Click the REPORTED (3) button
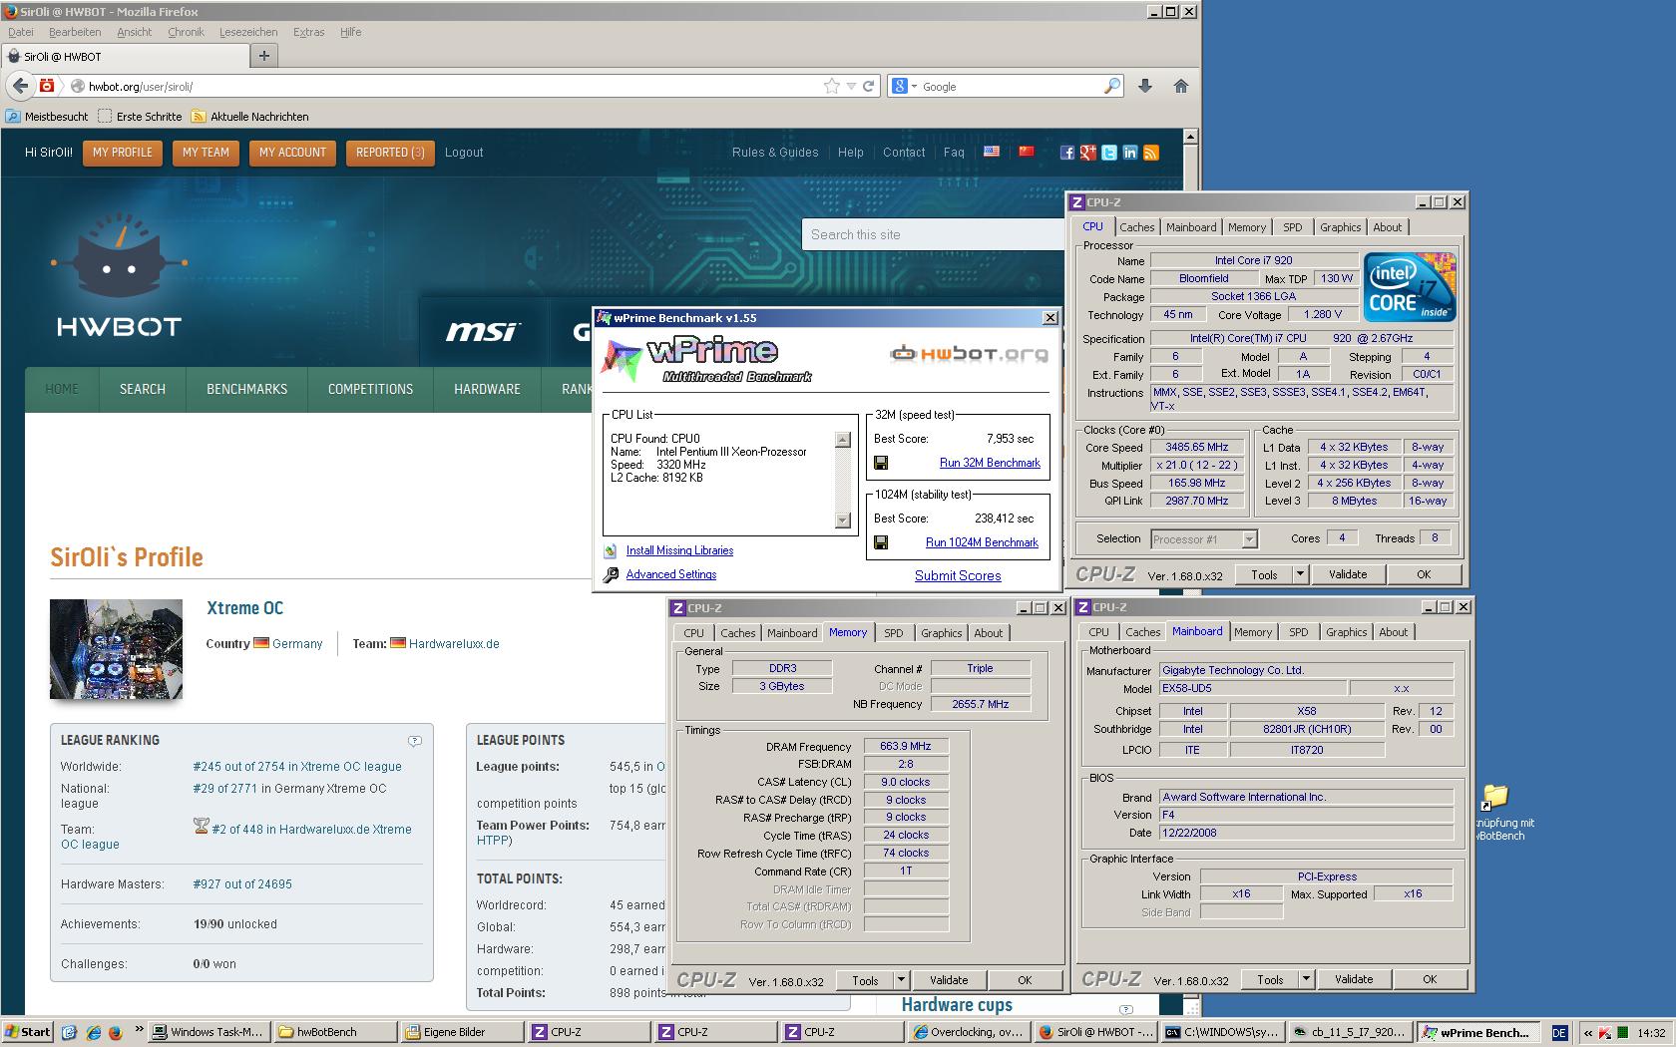 (x=390, y=153)
